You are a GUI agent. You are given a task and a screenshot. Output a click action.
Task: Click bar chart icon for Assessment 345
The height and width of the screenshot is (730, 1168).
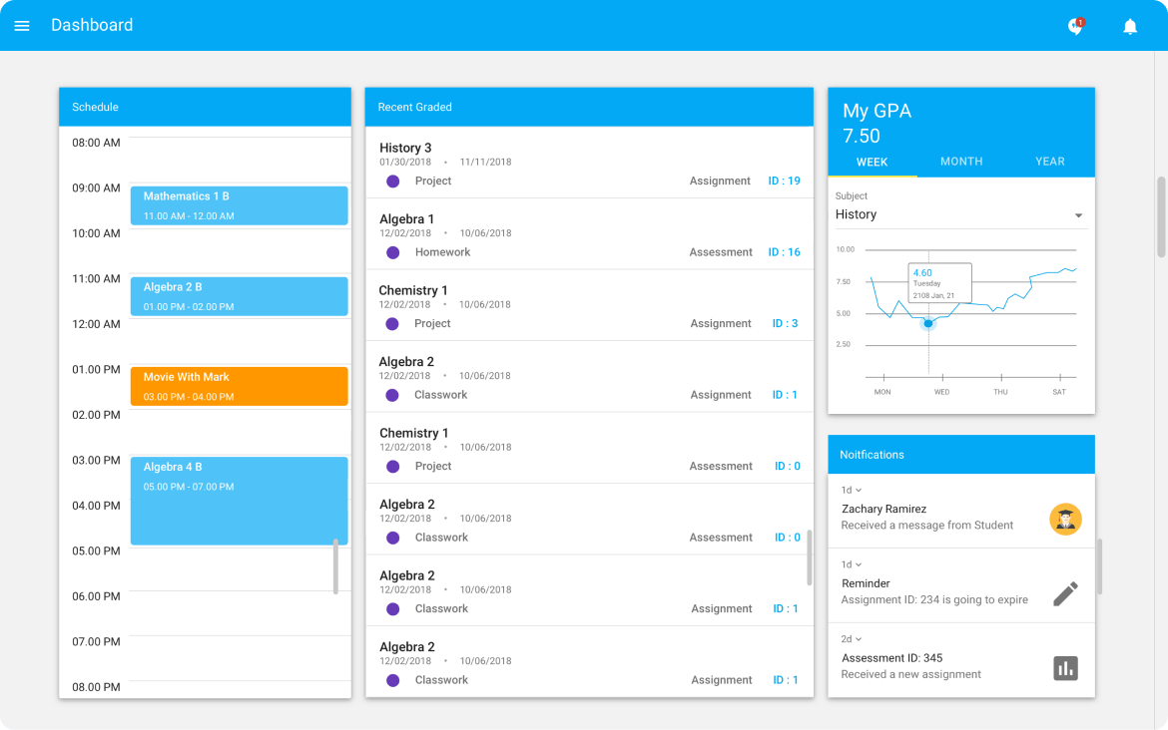click(x=1065, y=668)
